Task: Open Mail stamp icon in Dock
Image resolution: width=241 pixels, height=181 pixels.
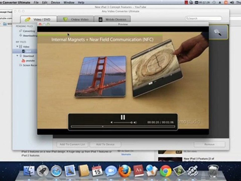Action: (70, 170)
